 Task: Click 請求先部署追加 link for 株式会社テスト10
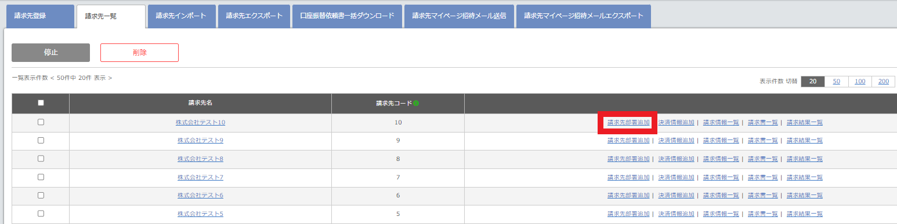[628, 123]
